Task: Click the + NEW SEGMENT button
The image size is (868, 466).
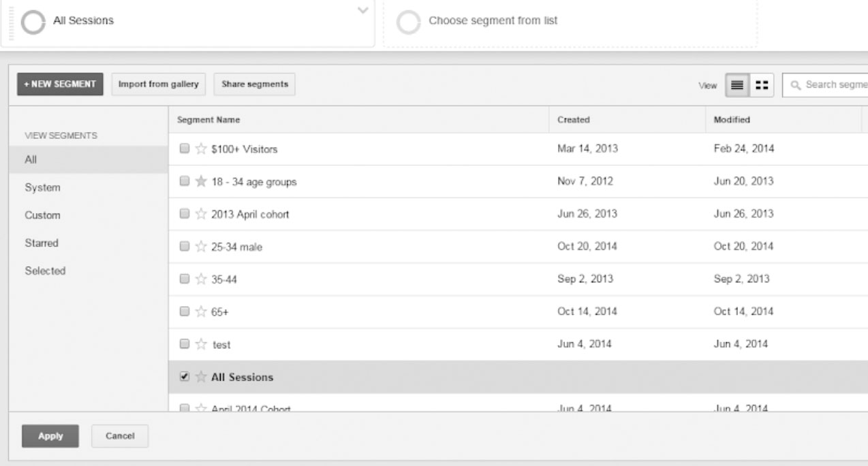Action: pyautogui.click(x=60, y=84)
